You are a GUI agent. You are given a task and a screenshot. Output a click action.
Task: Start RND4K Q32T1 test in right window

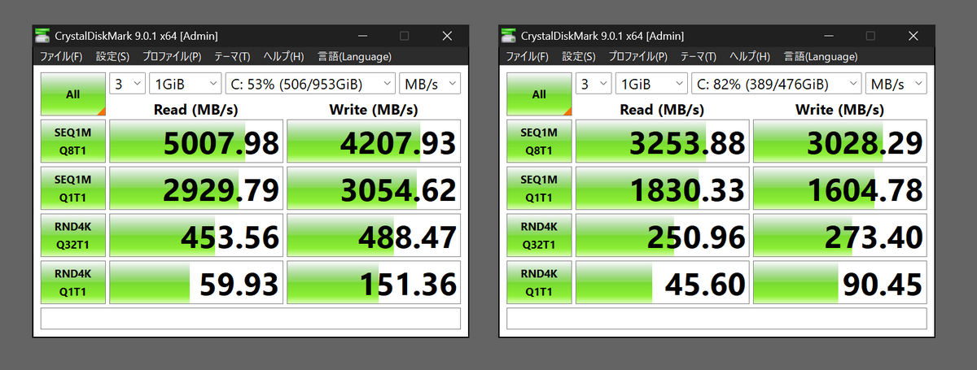coord(539,237)
